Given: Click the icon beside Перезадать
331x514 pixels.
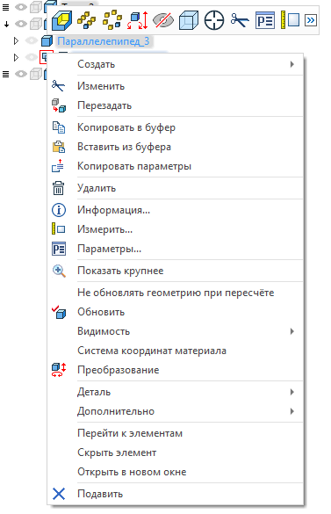Looking at the screenshot, I should pos(59,105).
